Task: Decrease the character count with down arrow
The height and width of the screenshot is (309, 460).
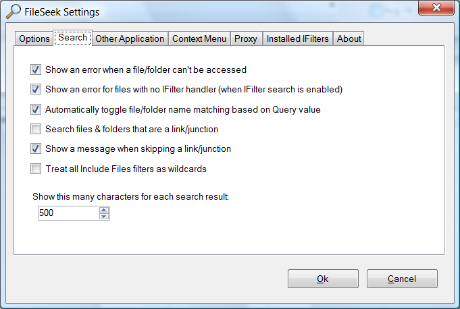Action: pos(103,217)
